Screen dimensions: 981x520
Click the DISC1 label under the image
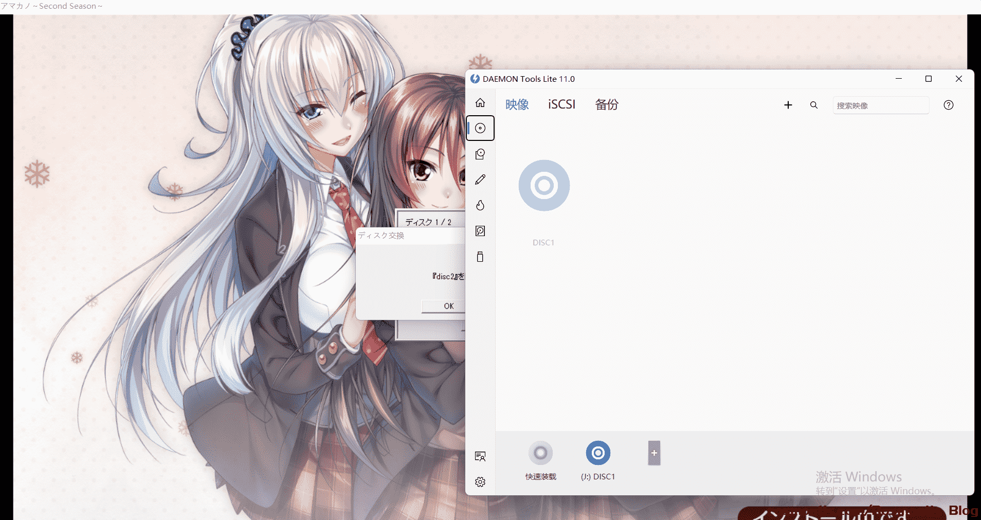tap(543, 243)
